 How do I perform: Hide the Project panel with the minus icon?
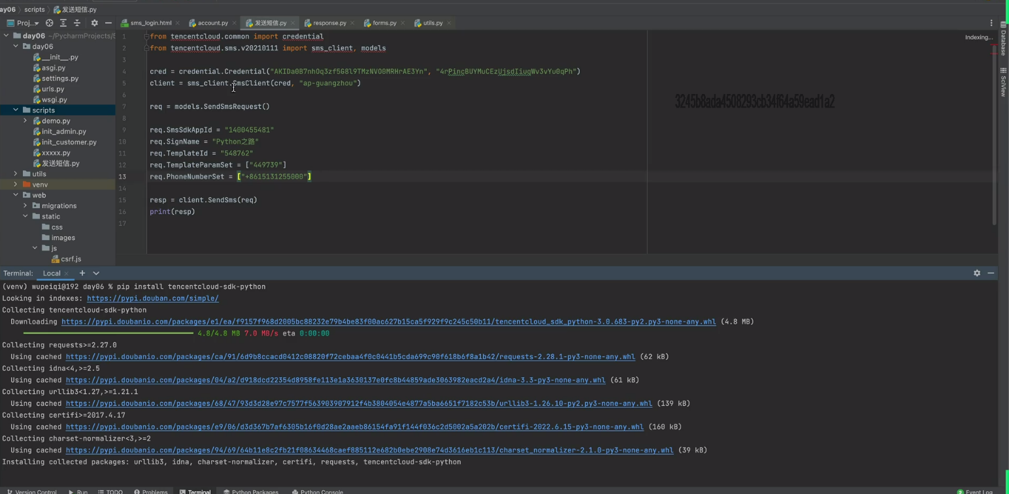[108, 23]
